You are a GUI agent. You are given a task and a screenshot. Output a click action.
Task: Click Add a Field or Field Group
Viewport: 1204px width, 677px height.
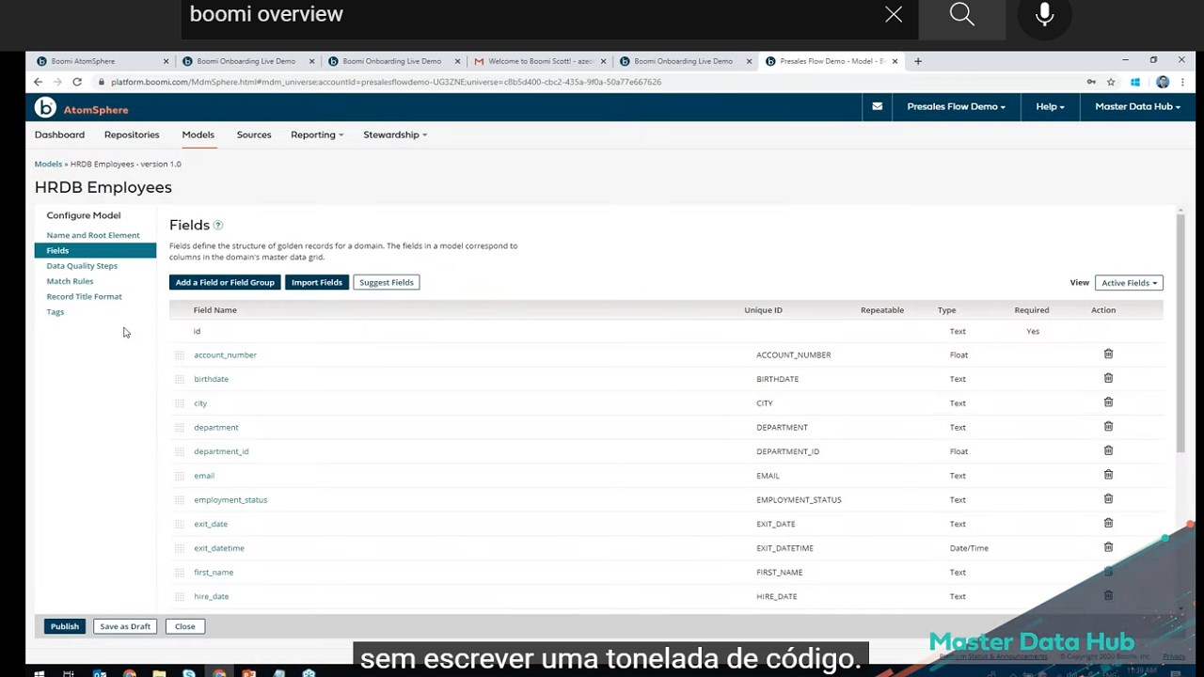[x=225, y=282]
